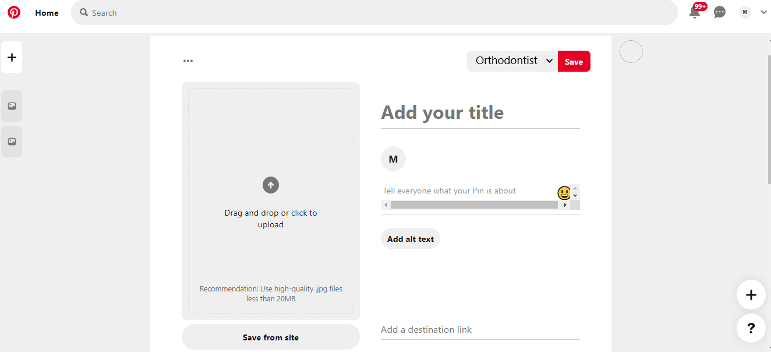
Task: Create a new pin with the plus icon
Action: [x=12, y=57]
